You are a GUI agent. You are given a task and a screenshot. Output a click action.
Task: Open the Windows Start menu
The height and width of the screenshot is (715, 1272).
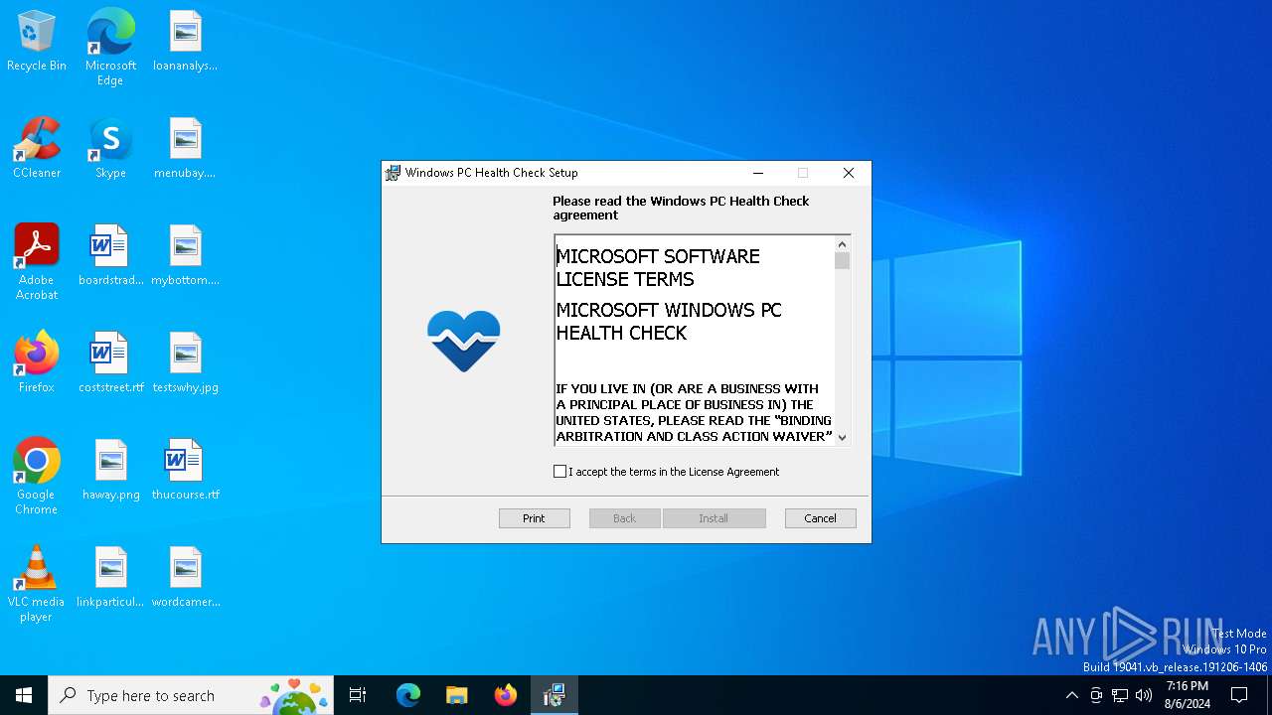point(24,695)
